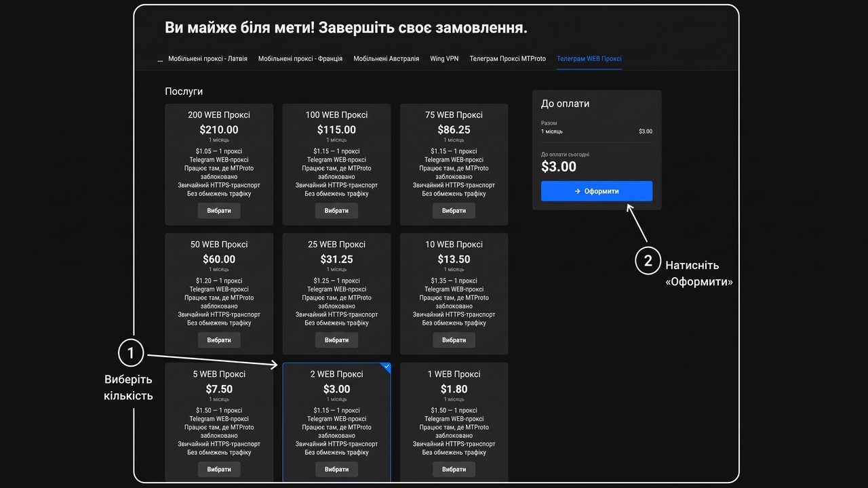Click the "$1.35 — 1 проксі" line
The width and height of the screenshot is (868, 488).
click(x=454, y=281)
